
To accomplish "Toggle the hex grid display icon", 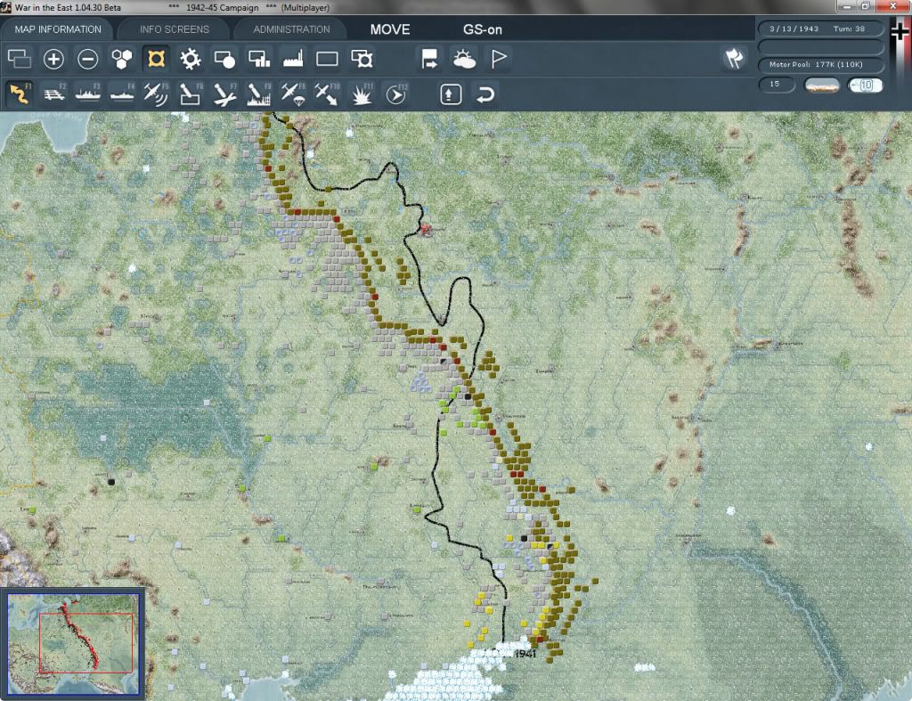I will pyautogui.click(x=121, y=59).
